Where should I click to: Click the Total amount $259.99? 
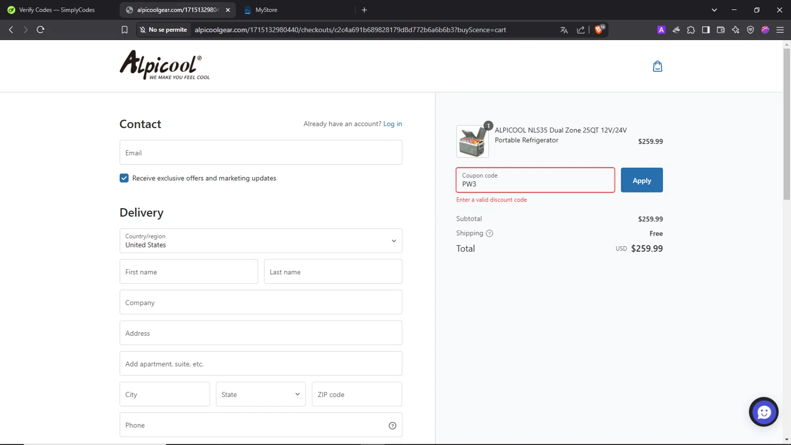[x=647, y=248]
